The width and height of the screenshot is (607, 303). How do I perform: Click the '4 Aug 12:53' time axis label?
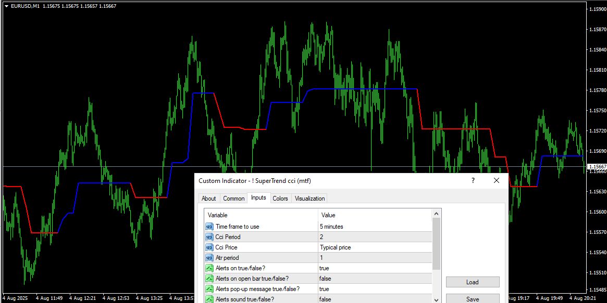point(117,298)
